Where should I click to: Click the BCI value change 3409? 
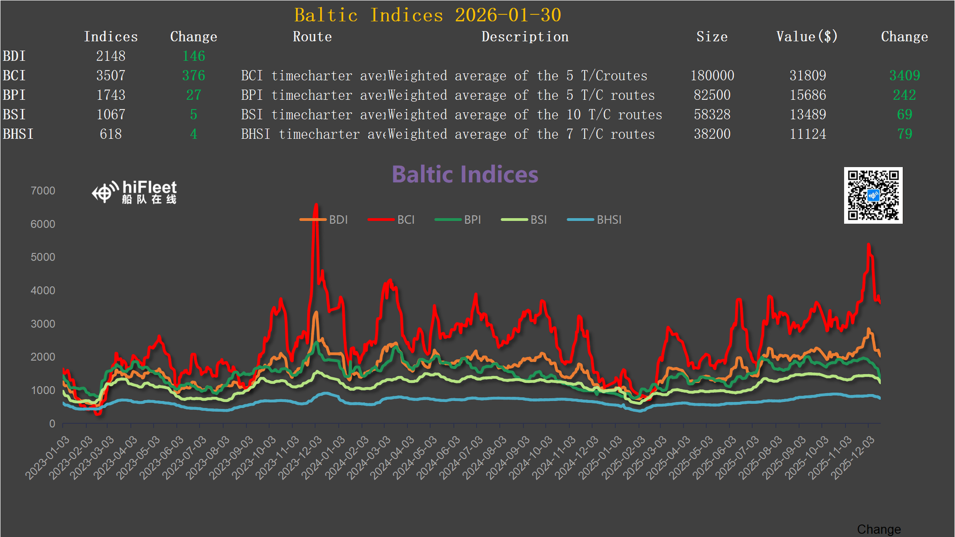[x=904, y=76]
